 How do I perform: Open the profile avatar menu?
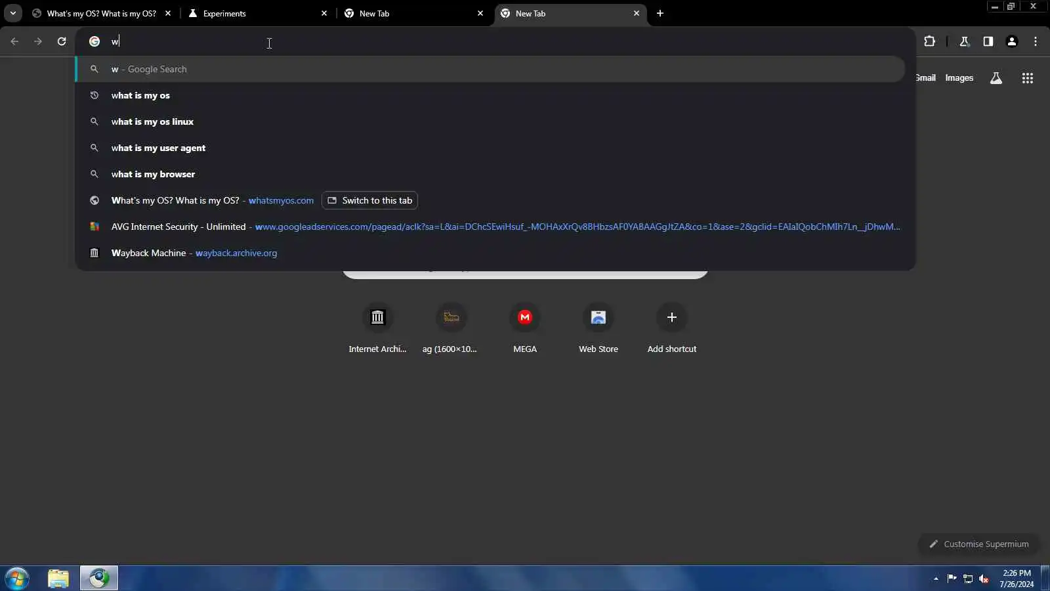coord(1012,41)
